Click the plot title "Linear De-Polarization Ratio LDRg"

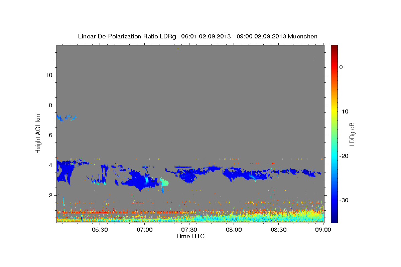click(x=127, y=36)
